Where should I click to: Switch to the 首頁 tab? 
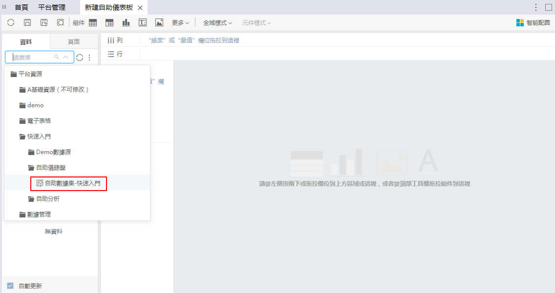pyautogui.click(x=21, y=7)
